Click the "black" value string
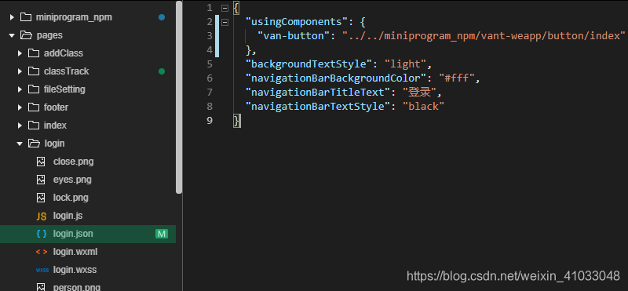 [x=424, y=106]
